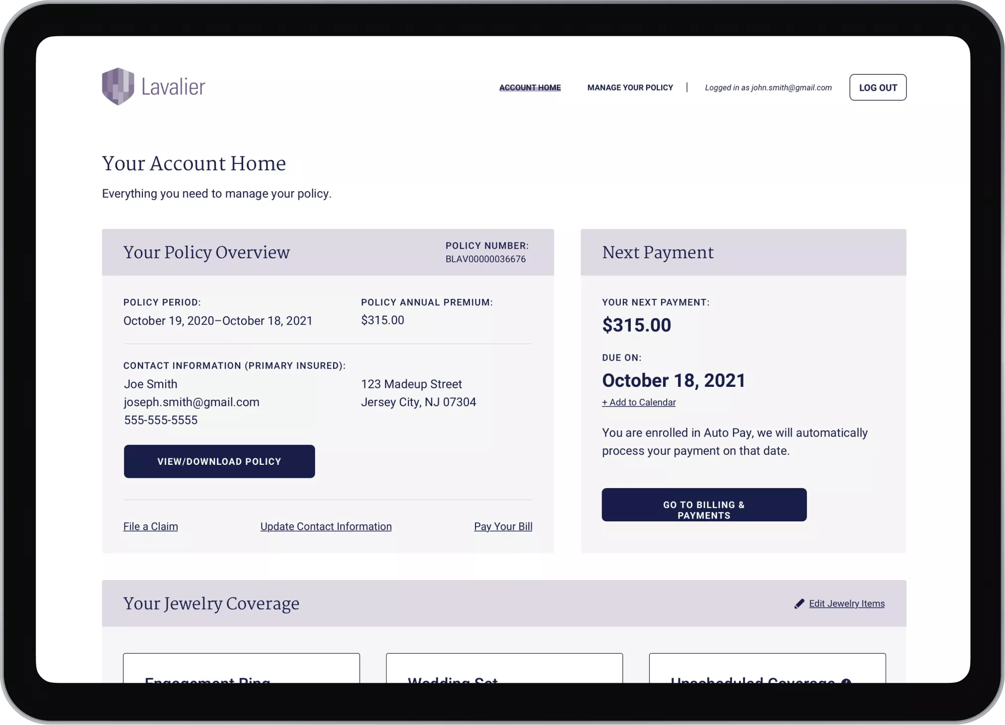Open the Update Contact Information link
Viewport: 1005px width, 725px height.
326,526
